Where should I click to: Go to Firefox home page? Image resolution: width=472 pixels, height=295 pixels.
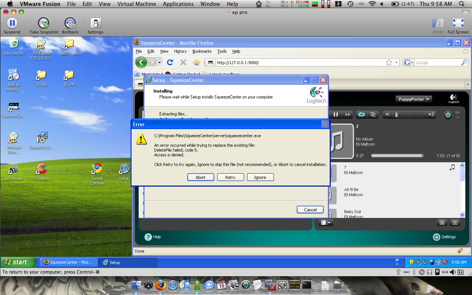pos(197,62)
